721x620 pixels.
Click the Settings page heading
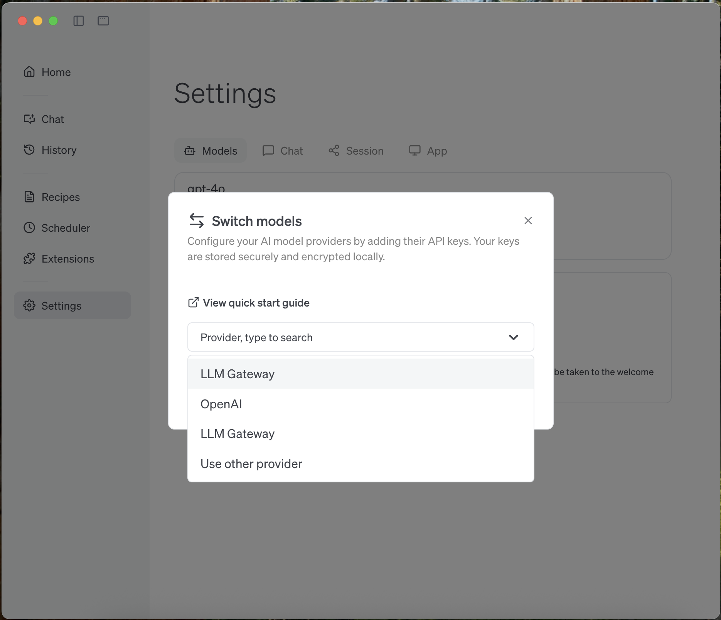click(225, 94)
